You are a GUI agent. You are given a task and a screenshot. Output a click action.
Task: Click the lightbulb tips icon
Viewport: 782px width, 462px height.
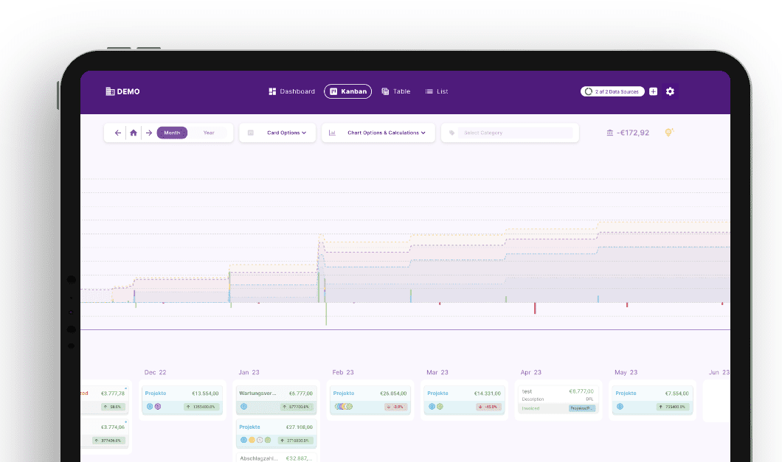point(669,133)
